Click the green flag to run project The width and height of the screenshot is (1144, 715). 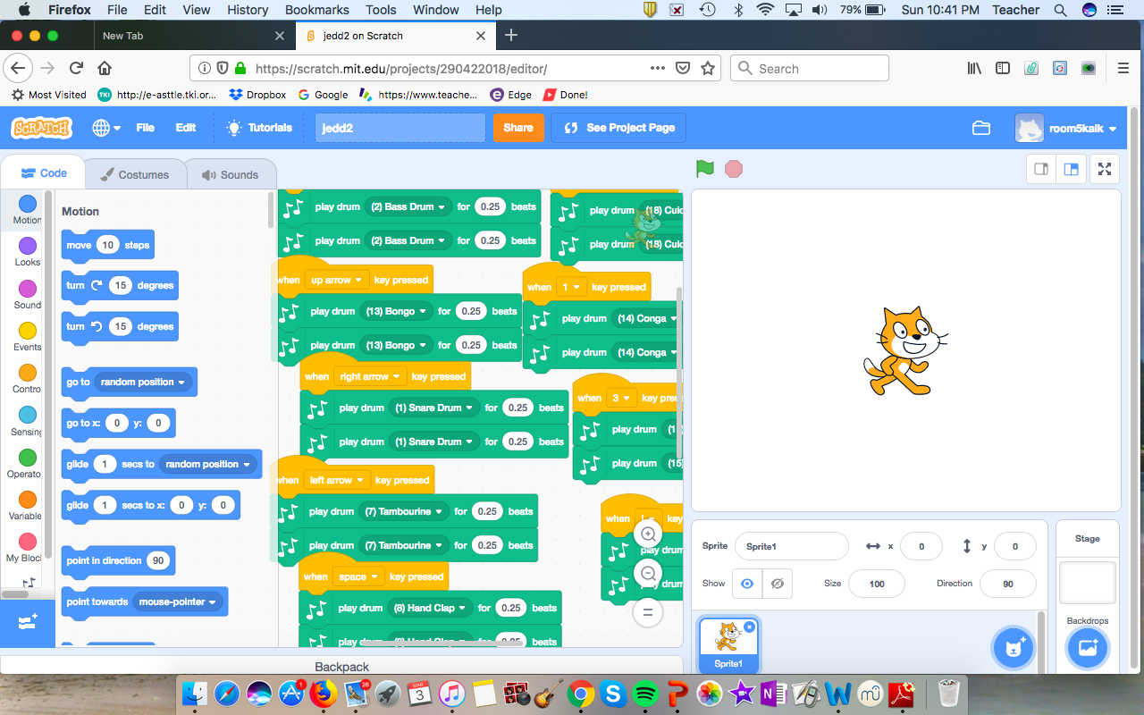pyautogui.click(x=705, y=169)
